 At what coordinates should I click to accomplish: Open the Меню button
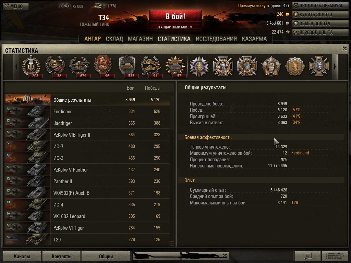click(x=16, y=6)
